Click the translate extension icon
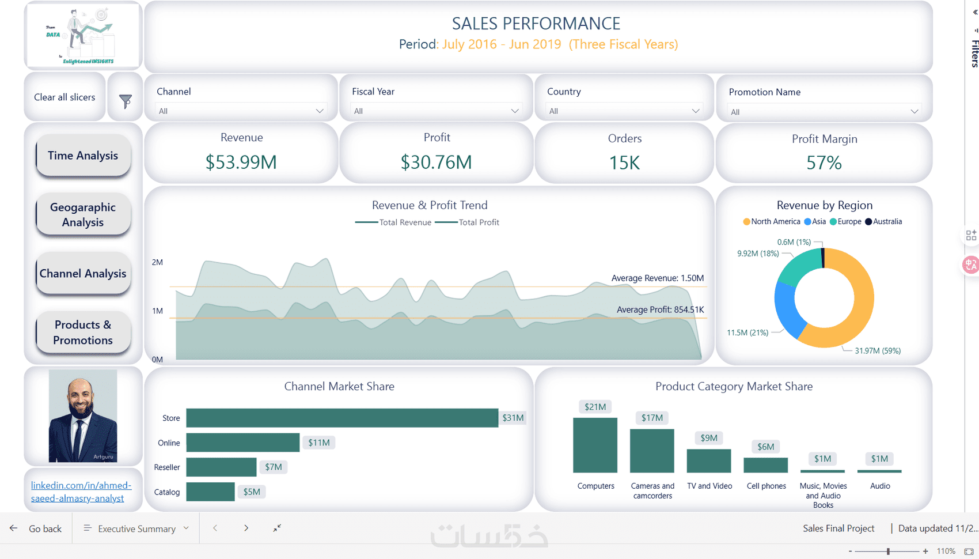979x559 pixels. click(x=971, y=265)
